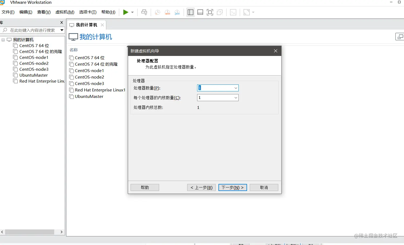Select CentOS-node3 in the library tree

[x=34, y=69]
